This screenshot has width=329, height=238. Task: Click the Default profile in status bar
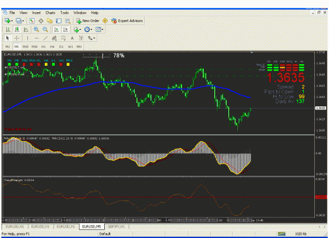[105, 234]
